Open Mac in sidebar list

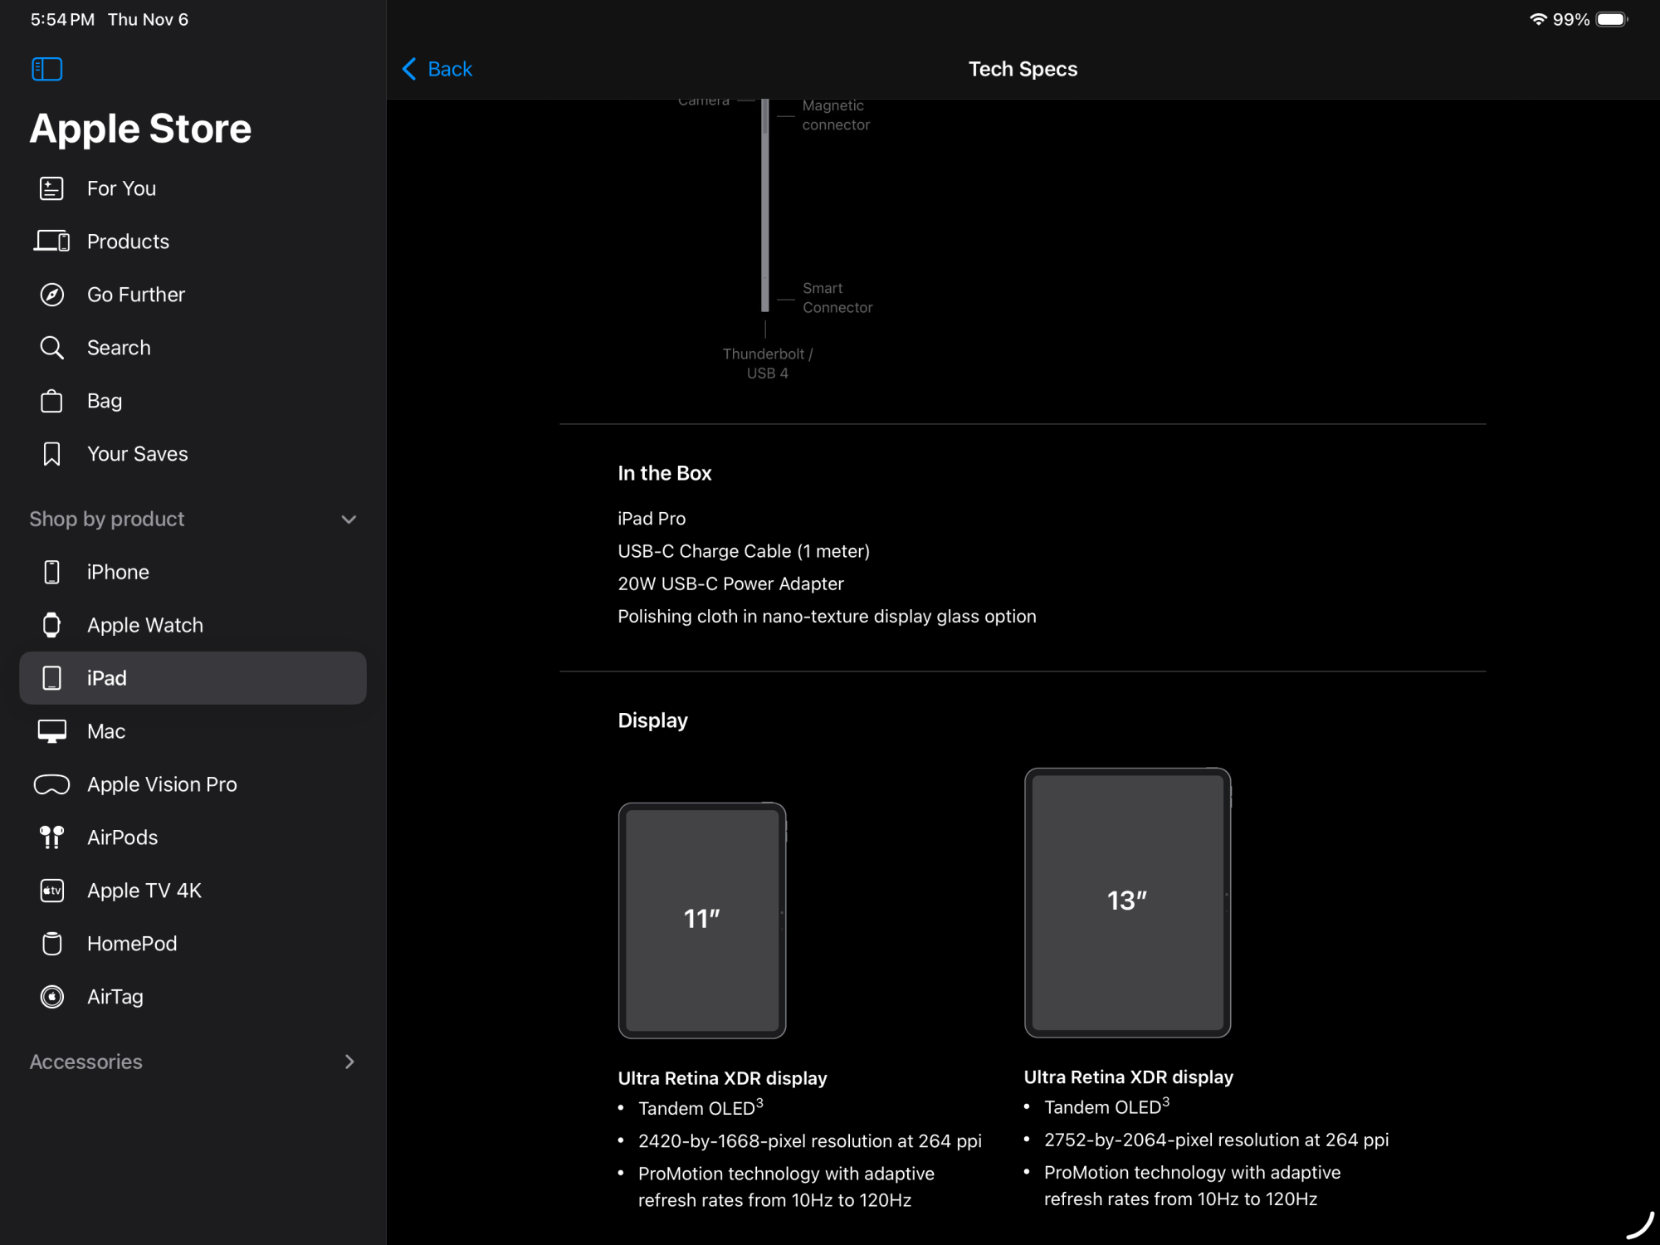pos(106,731)
